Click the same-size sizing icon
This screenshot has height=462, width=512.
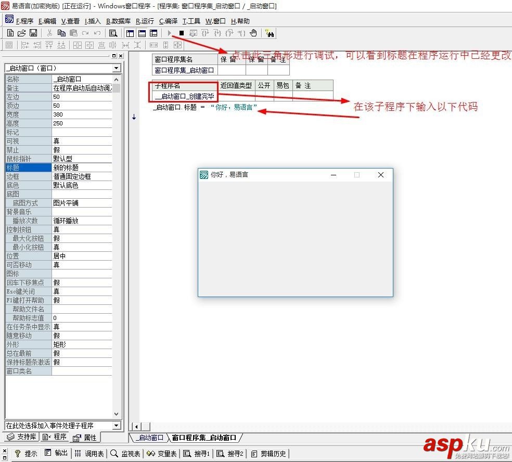(177, 45)
